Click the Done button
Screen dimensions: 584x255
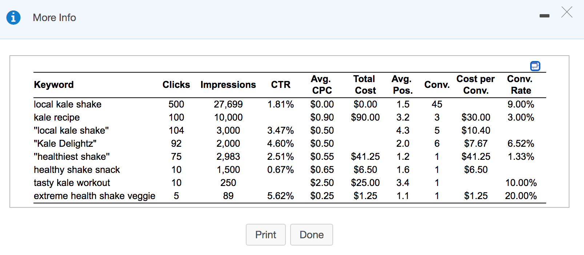coord(312,235)
